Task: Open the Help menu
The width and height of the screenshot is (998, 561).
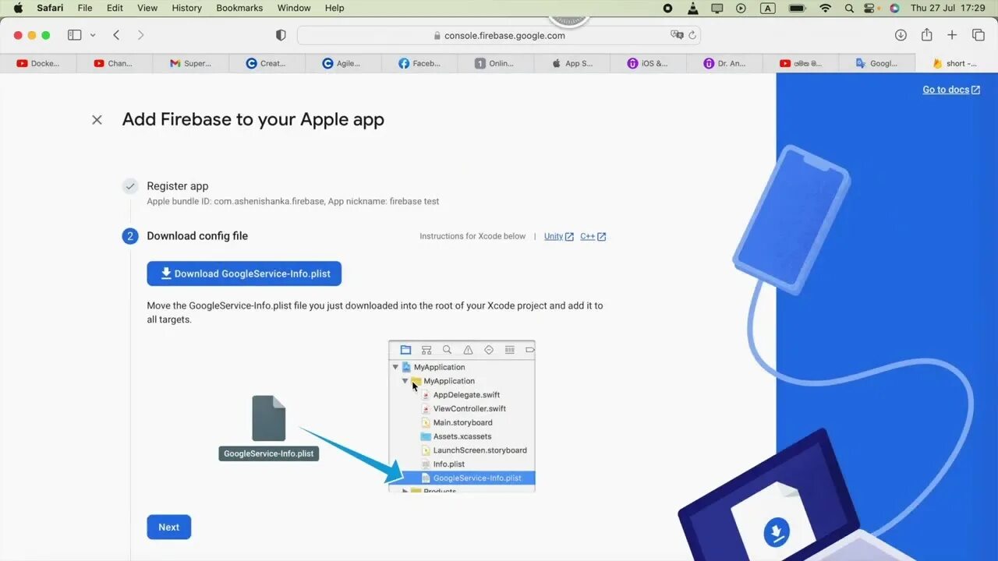Action: click(334, 8)
